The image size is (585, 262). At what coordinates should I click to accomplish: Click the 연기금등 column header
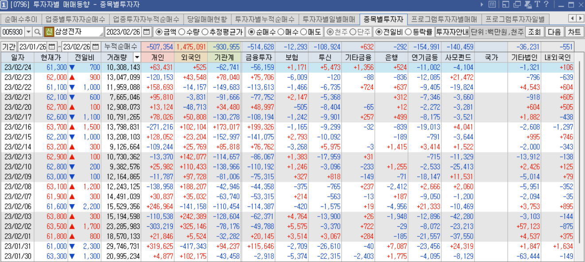point(425,57)
